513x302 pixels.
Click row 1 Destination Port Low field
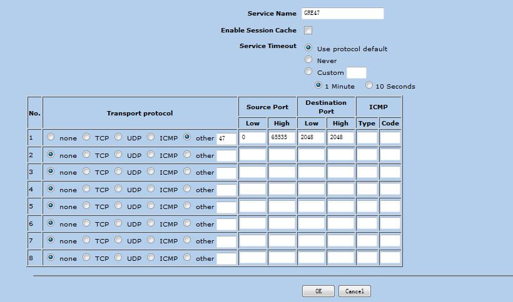point(311,137)
